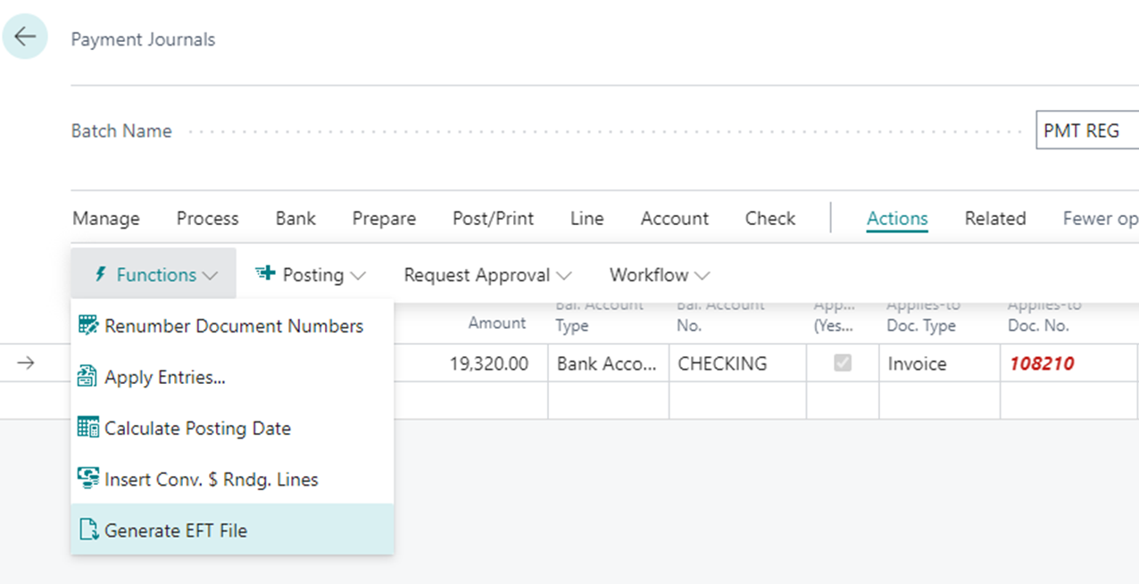Click the Calculate Posting Date icon
This screenshot has width=1139, height=584.
coord(89,428)
